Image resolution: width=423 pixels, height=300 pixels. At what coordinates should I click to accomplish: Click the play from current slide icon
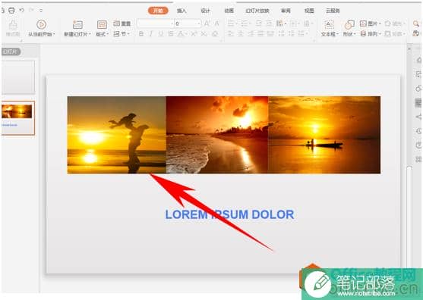[41, 24]
